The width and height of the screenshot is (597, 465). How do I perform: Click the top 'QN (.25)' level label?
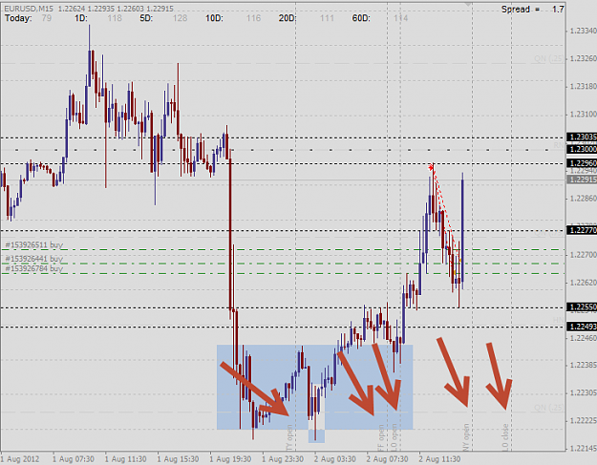pyautogui.click(x=548, y=58)
